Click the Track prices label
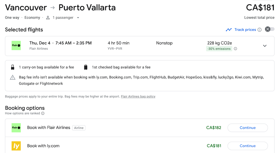This screenshot has width=279, height=153. coord(245,30)
